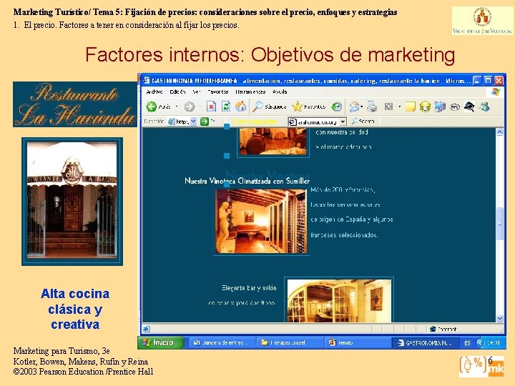Screen dimensions: 515x386
Task: Click the elegant bar salon photo
Action: (339, 300)
